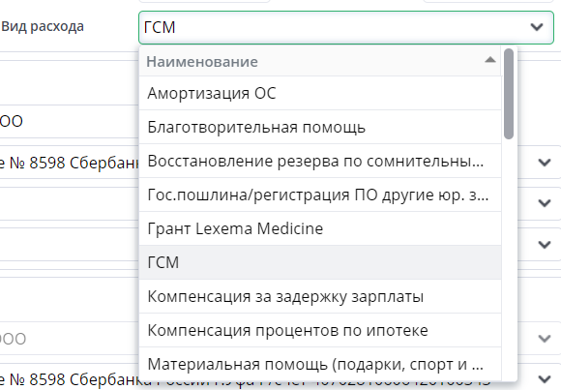The image size is (561, 390).
Task: Click the dropdown list scrollbar thumb
Action: [509, 94]
